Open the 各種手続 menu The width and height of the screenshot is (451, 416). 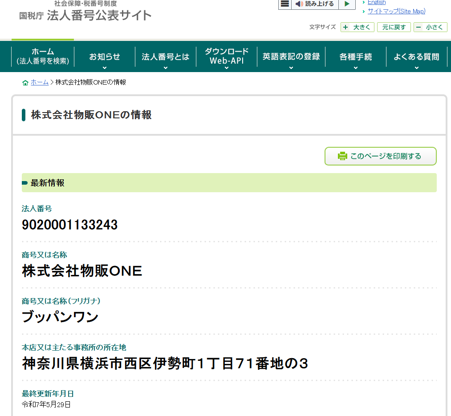(355, 57)
